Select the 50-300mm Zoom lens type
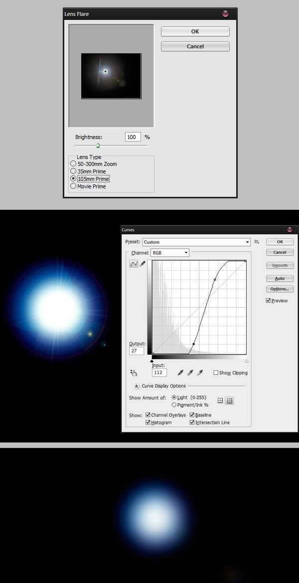299x583 pixels. pos(73,164)
